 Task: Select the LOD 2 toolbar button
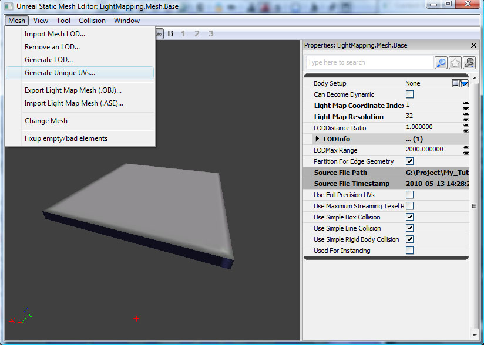coord(197,33)
